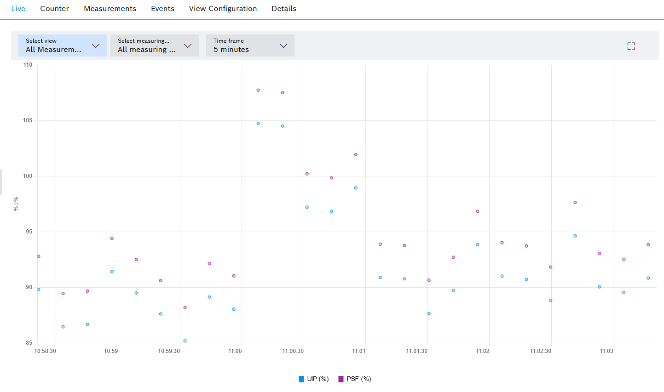This screenshot has height=392, width=664.
Task: Open the Events tab
Action: tap(162, 9)
